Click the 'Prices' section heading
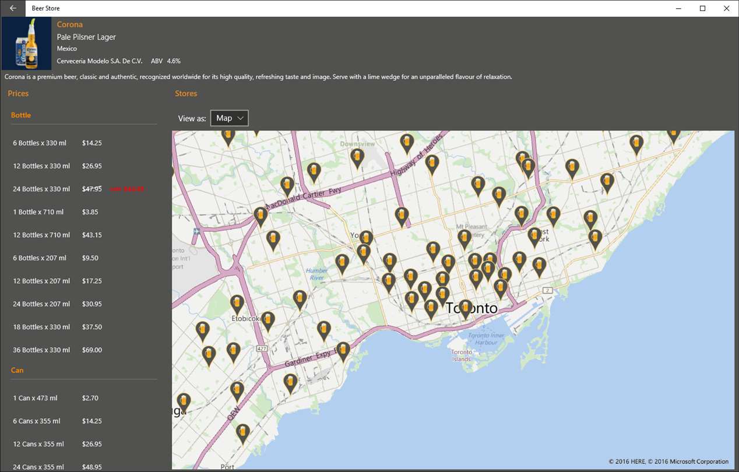Screen dimensions: 739x472 click(x=18, y=93)
